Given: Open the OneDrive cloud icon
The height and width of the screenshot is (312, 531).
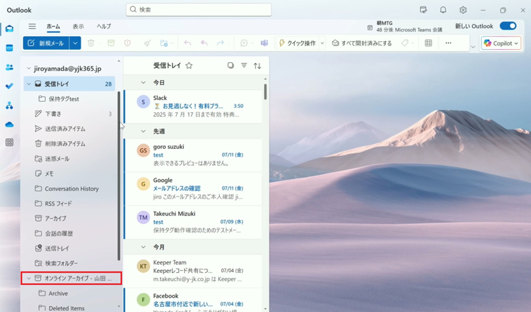Looking at the screenshot, I should 10,125.
